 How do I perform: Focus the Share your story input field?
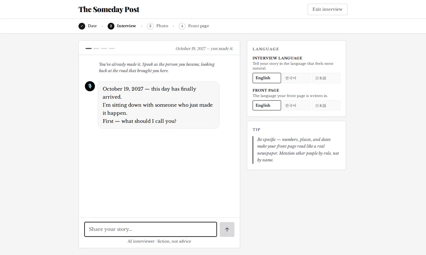point(151,229)
